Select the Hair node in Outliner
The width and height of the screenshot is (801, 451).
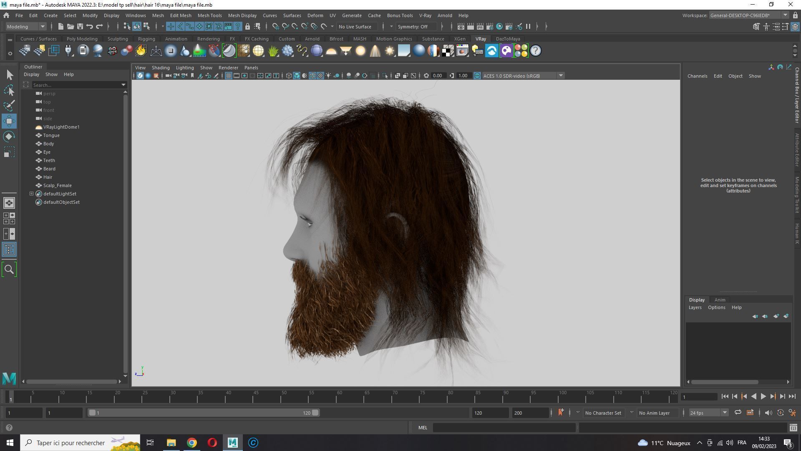(x=48, y=177)
